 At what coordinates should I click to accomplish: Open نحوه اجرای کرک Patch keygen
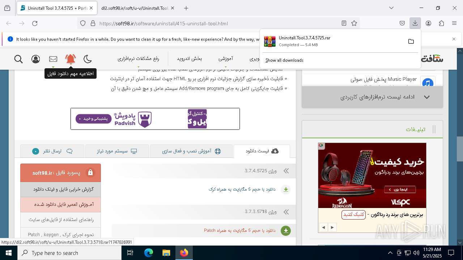(x=60, y=234)
